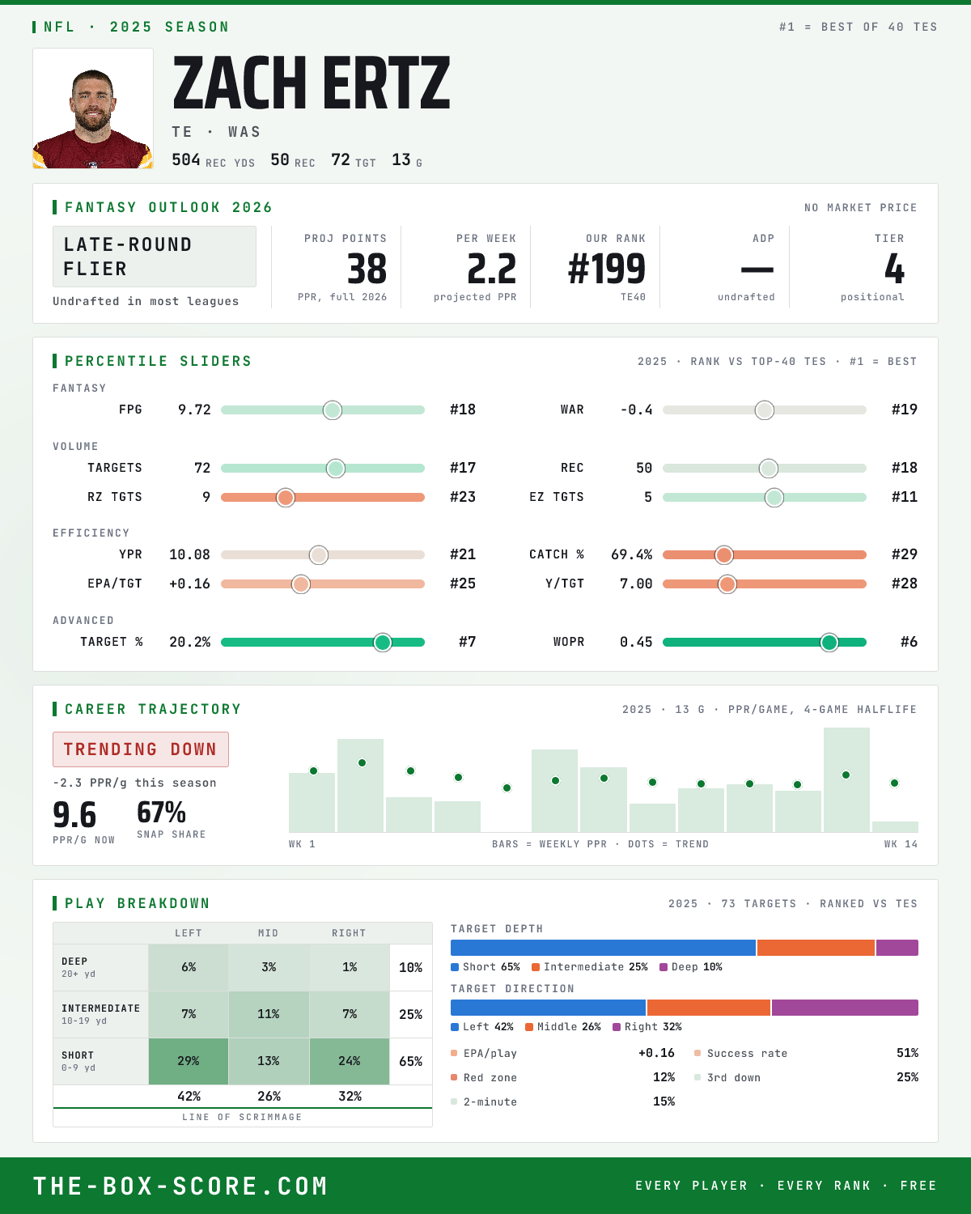Click the orange Intermediate legend swatch
971x1214 pixels.
[536, 967]
